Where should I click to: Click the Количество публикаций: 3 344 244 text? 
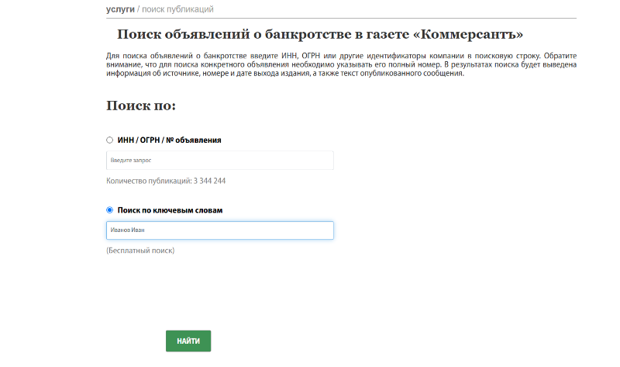[x=166, y=181]
